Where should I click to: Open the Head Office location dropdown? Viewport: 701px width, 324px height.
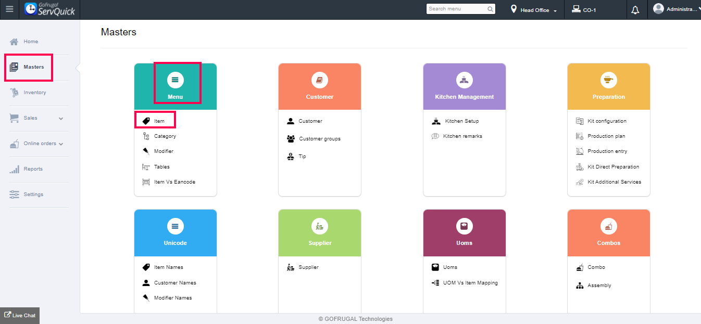534,10
